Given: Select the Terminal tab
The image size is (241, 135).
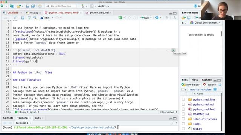Looking at the screenshot, I should (23, 118).
